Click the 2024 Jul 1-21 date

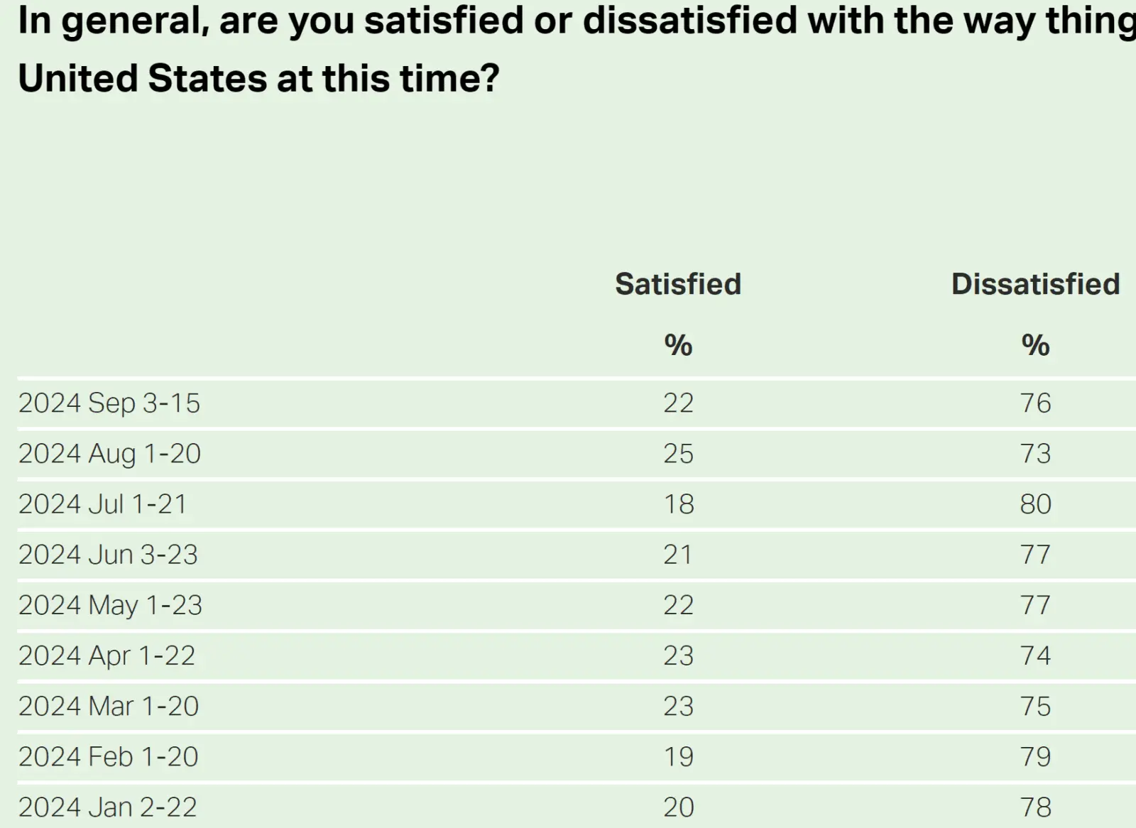102,504
